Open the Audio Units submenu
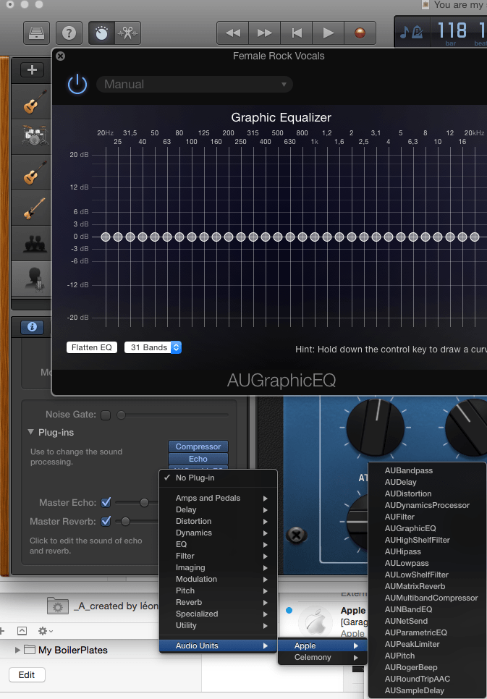The width and height of the screenshot is (487, 699). [x=219, y=645]
